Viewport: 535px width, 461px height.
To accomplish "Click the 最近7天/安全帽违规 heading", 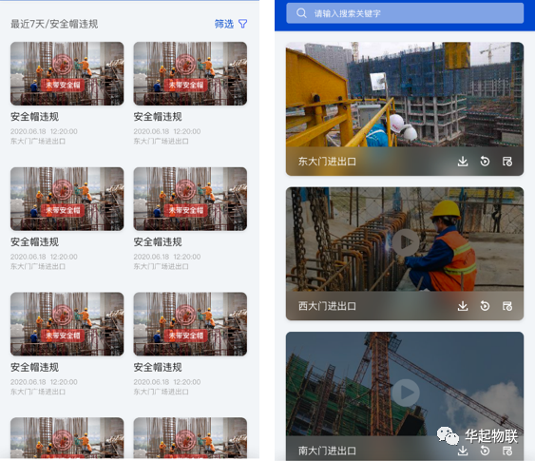I will 54,24.
